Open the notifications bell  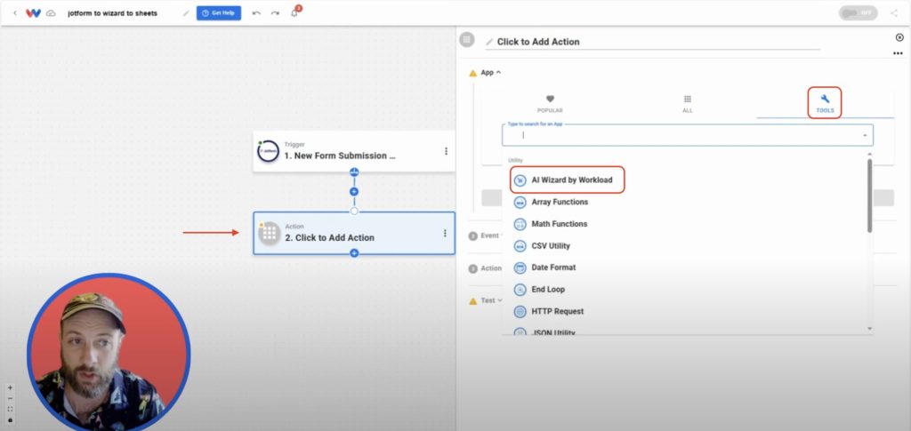294,12
